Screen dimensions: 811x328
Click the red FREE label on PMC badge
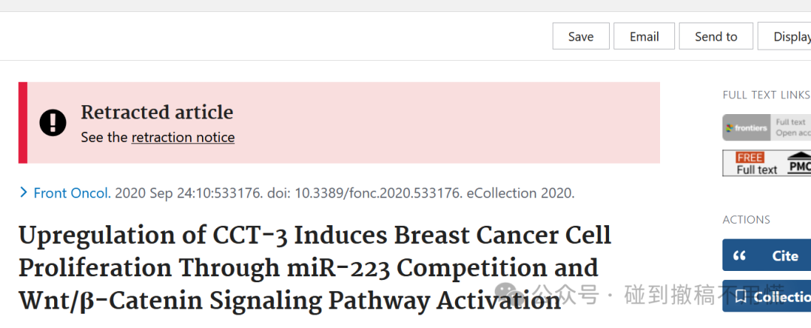[750, 158]
